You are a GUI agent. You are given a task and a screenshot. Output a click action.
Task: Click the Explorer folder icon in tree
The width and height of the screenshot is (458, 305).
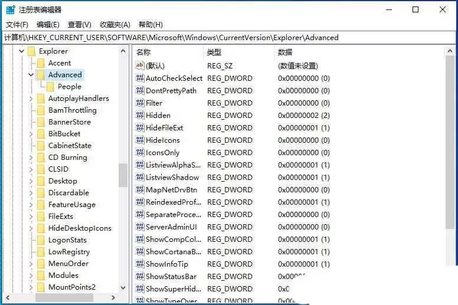pos(31,51)
